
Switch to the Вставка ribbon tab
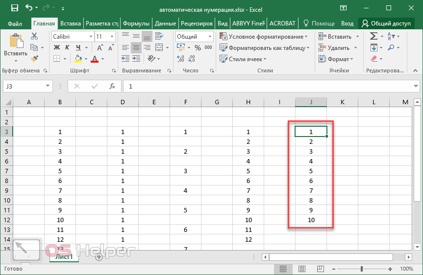pos(71,23)
